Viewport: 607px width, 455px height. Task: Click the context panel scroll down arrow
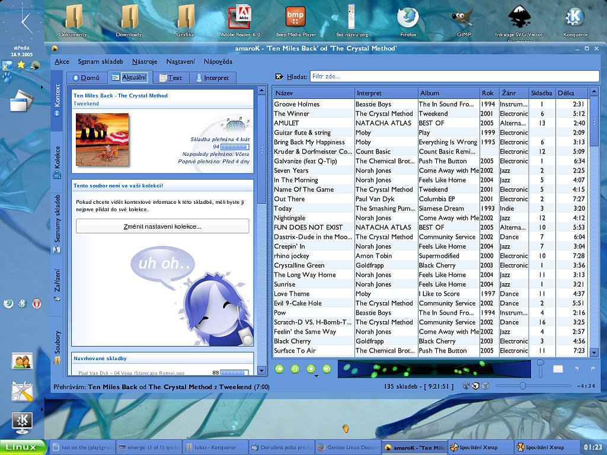pyautogui.click(x=261, y=371)
